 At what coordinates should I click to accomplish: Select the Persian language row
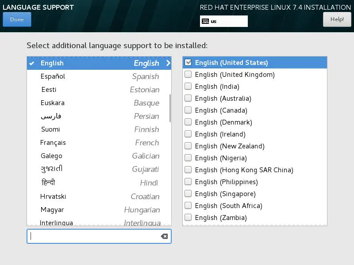tap(99, 116)
